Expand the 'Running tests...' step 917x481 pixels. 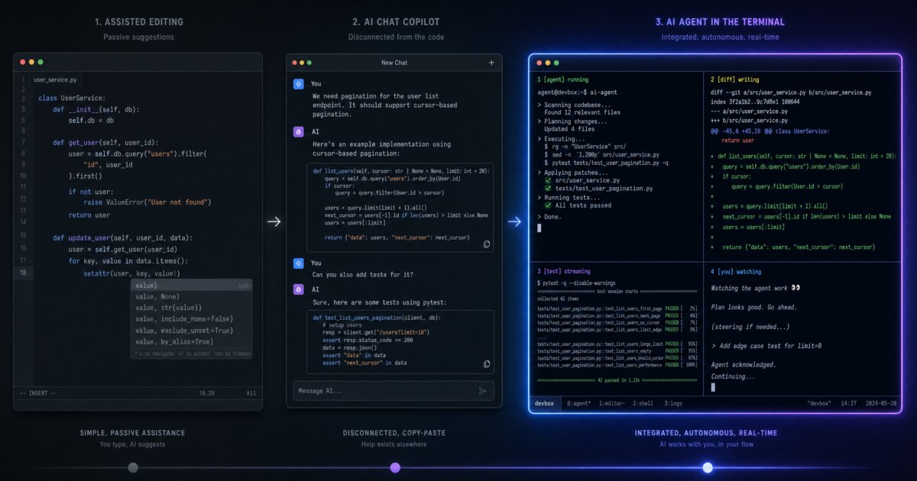(x=540, y=197)
